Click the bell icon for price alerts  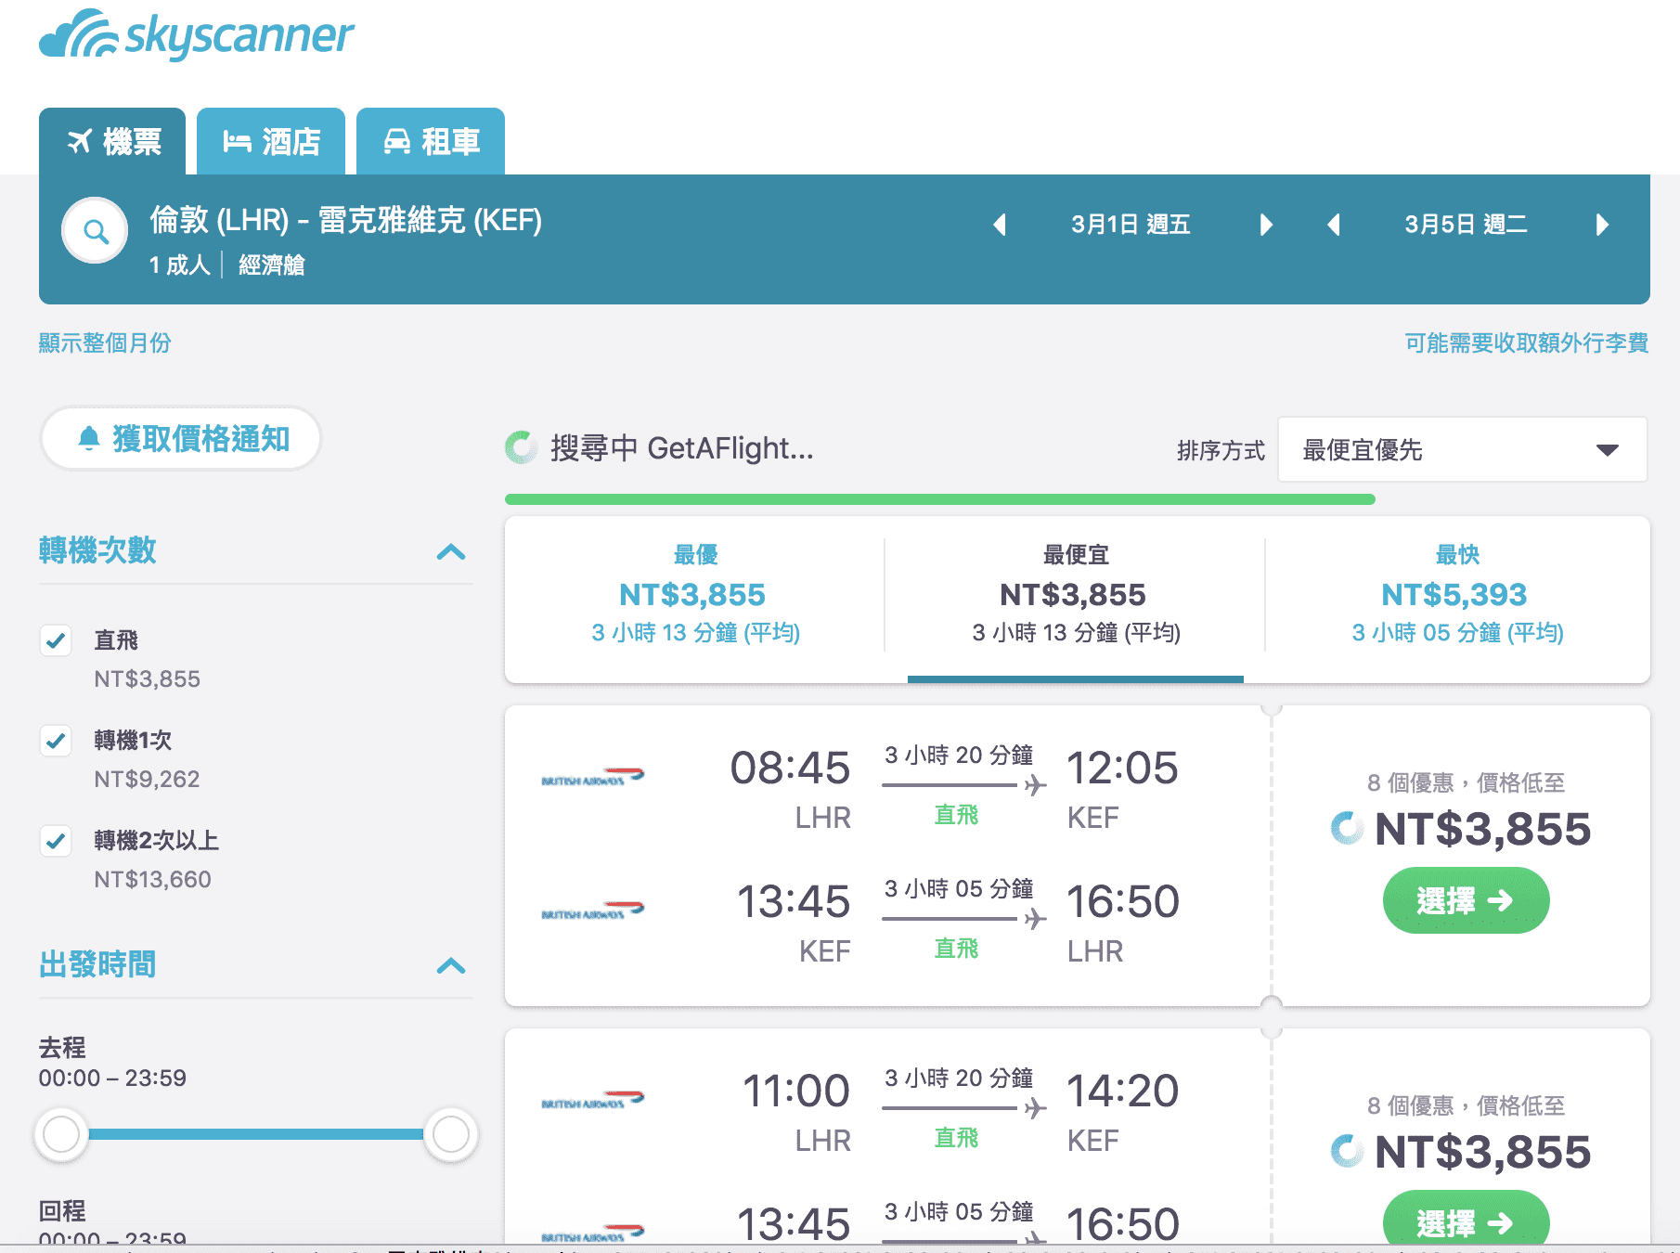[x=89, y=436]
